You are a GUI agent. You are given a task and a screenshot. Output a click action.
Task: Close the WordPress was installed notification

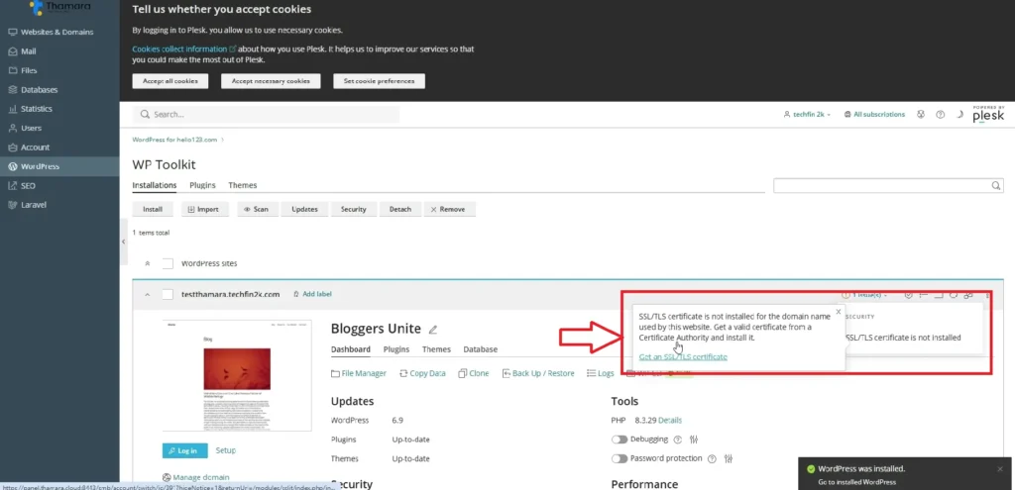click(x=1000, y=469)
